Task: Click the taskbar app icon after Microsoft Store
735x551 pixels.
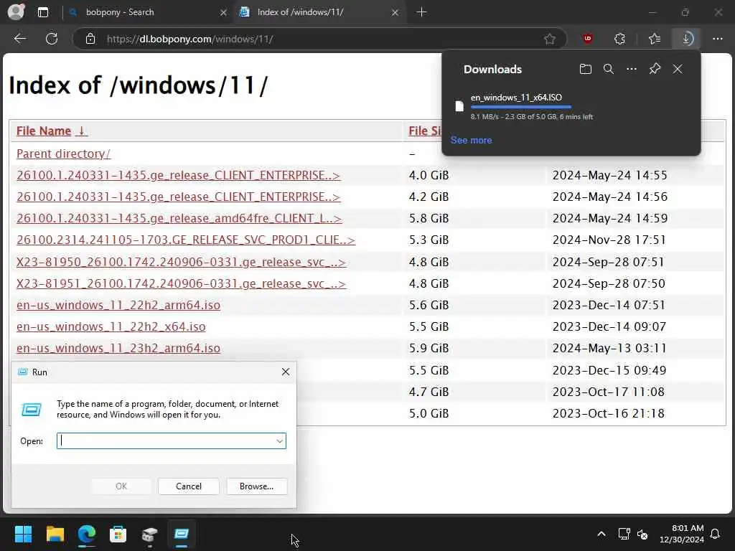Action: click(x=149, y=534)
